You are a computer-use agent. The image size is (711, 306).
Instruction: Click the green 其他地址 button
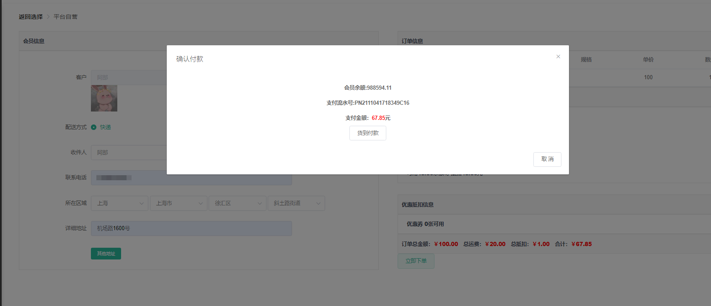coord(106,254)
